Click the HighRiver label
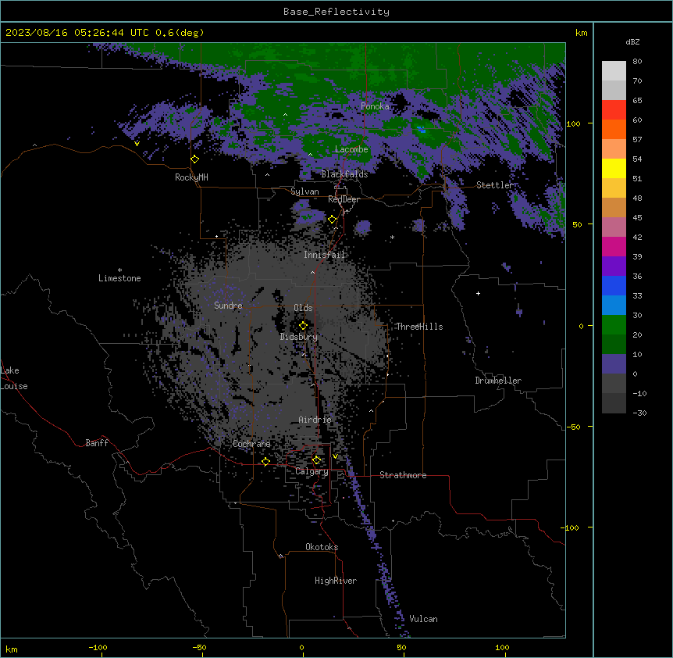 coord(336,581)
